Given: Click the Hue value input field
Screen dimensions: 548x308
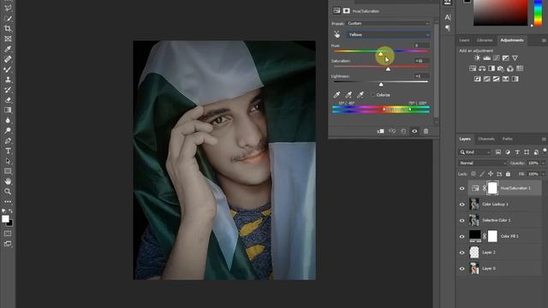Looking at the screenshot, I should 421,45.
